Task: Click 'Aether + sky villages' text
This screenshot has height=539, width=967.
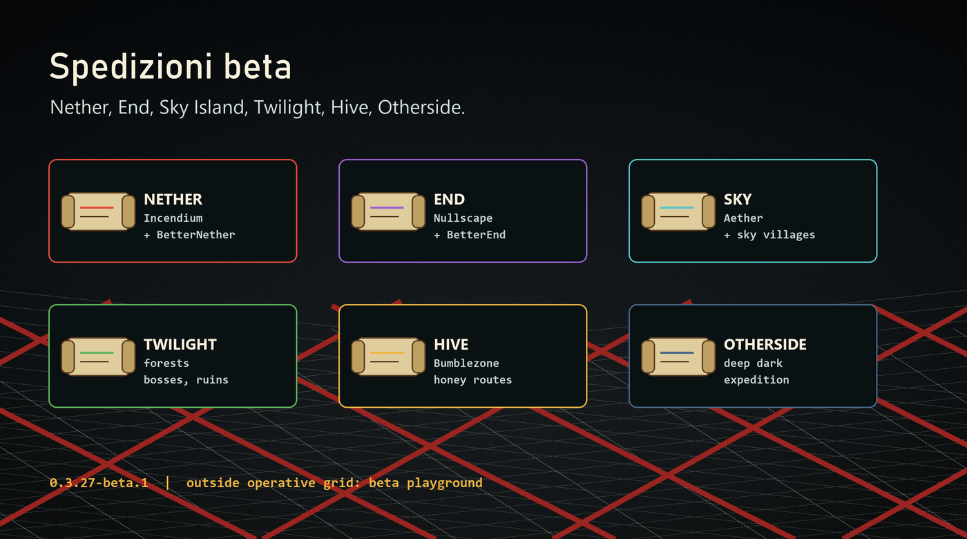Action: 769,227
